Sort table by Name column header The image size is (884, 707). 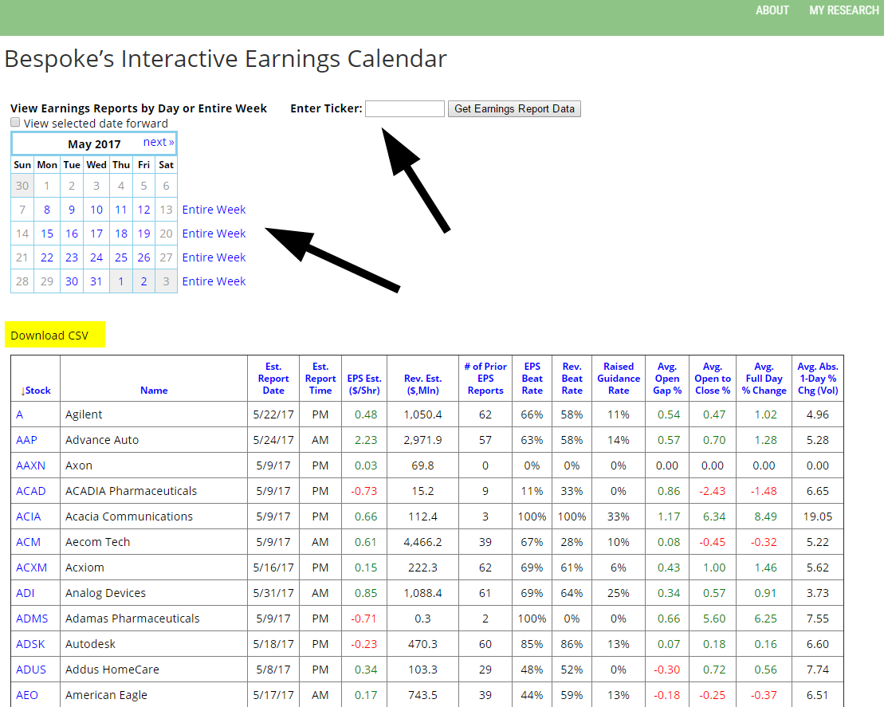154,391
